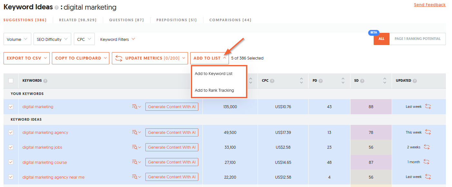Image resolution: width=452 pixels, height=187 pixels.
Task: Uncheck the digital marketing agency checkbox
Action: click(11, 133)
